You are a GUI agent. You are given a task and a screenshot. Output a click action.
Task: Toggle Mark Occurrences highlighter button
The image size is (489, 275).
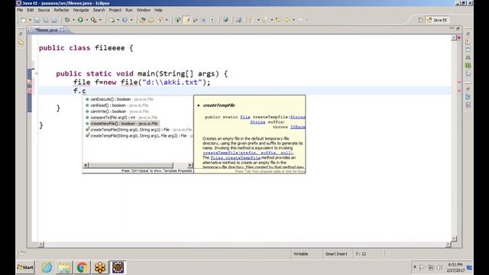(186, 20)
